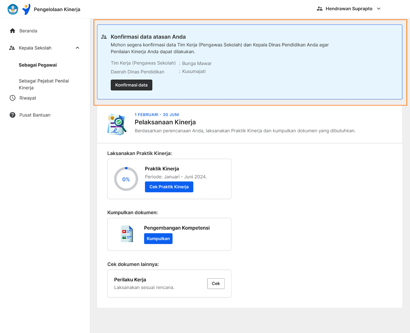Click Periode: Januari - Juni 2024 text
410x333 pixels.
176,177
